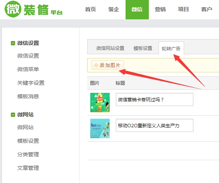
Task: Go to the 装企 navigation tab
Action: pos(114,9)
